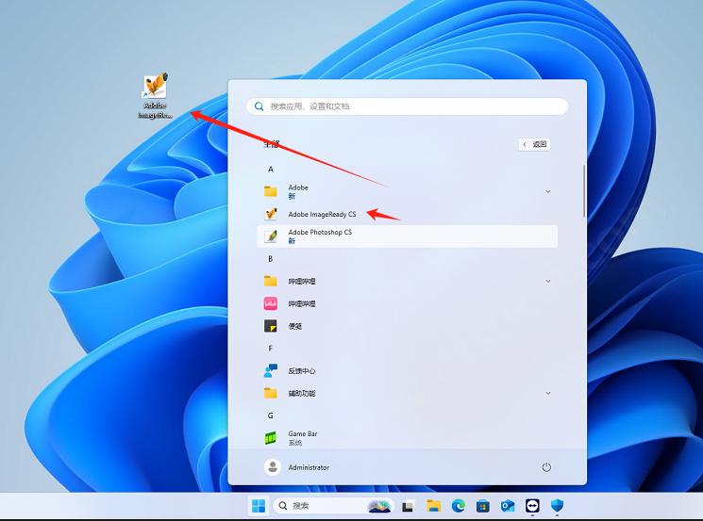
Task: Open TeamViewer from the taskbar
Action: [532, 506]
